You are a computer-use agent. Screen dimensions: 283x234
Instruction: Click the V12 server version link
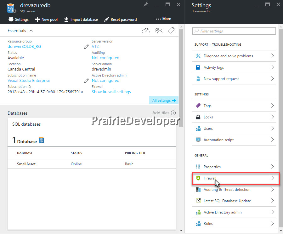click(x=95, y=46)
